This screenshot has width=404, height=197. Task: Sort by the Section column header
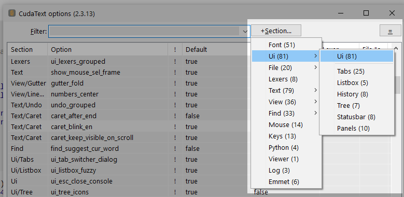tap(27, 49)
